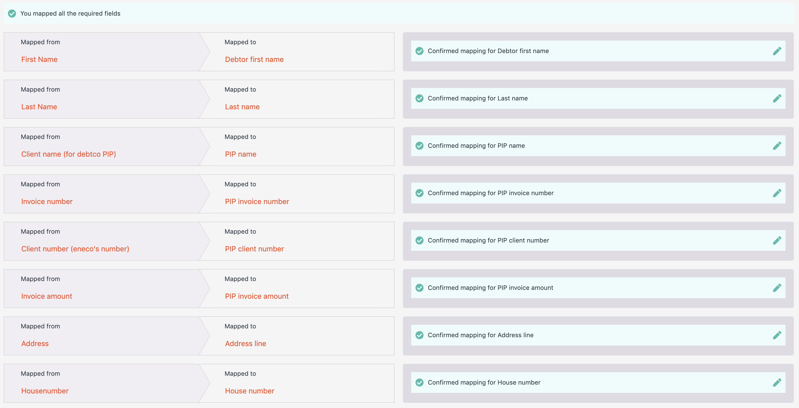Edit the PIP name mapping

(x=777, y=146)
